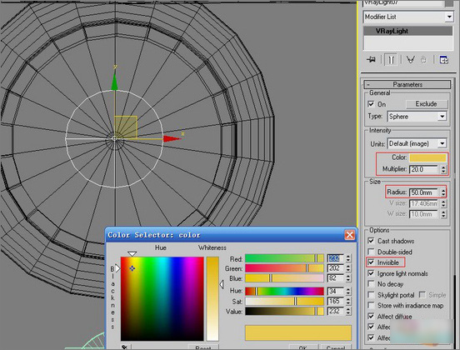Click the Sat value spinner
Image resolution: width=460 pixels, height=350 pixels.
point(348,301)
